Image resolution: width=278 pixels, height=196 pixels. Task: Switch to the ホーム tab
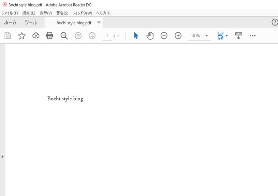tap(10, 22)
